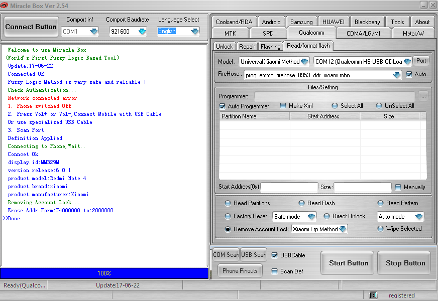
Task: Open the Direct Unlock Auto mode dropdown
Action: tap(419, 217)
